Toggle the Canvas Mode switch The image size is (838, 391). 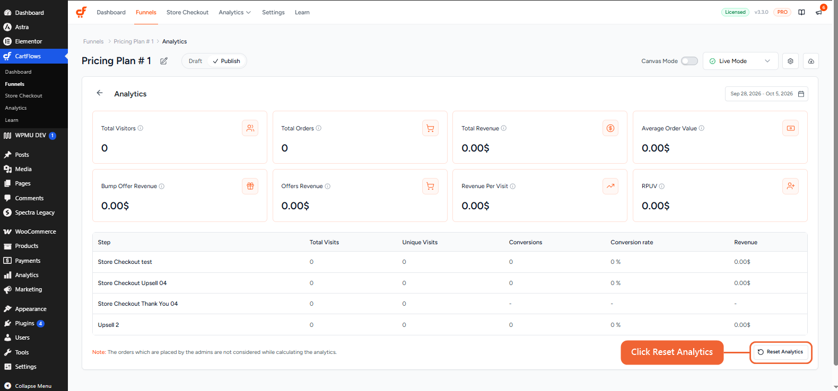click(x=689, y=61)
